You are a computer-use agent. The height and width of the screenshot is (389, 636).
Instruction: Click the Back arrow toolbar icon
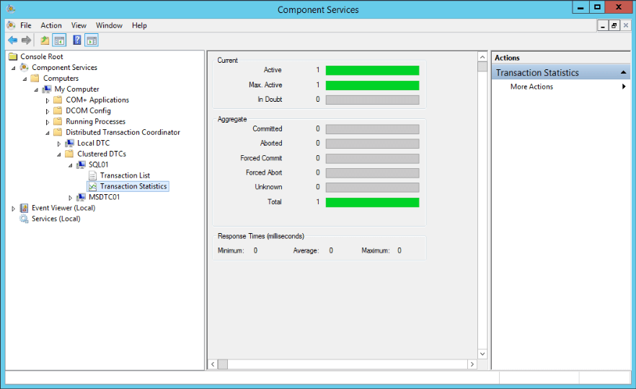pyautogui.click(x=12, y=40)
